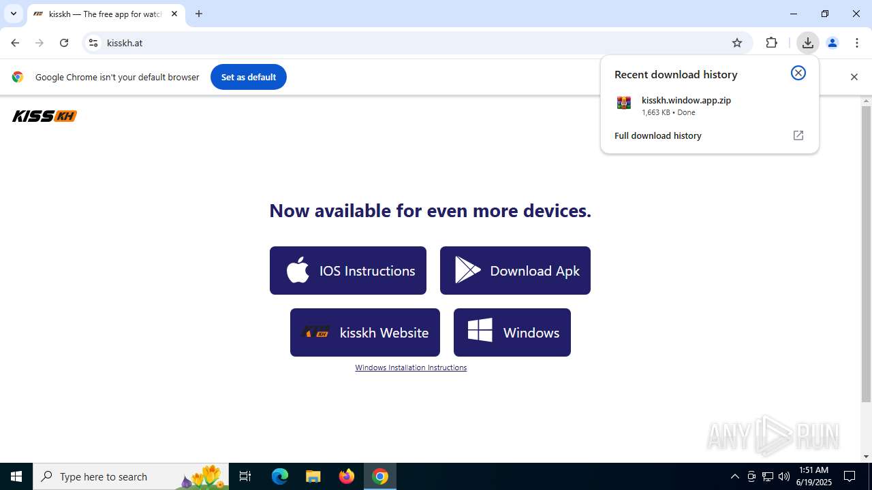872x490 pixels.
Task: Click the Windows download button
Action: [512, 333]
